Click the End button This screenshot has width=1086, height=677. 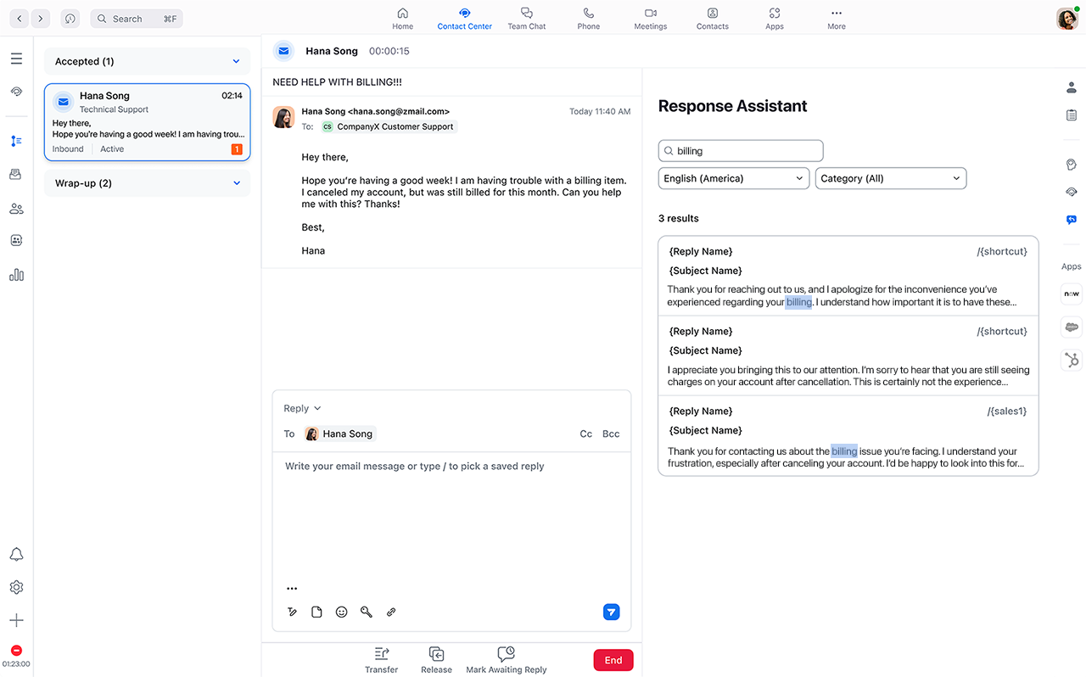point(613,660)
